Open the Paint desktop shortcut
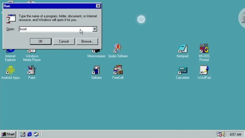The height and width of the screenshot is (138, 245). pyautogui.click(x=32, y=72)
